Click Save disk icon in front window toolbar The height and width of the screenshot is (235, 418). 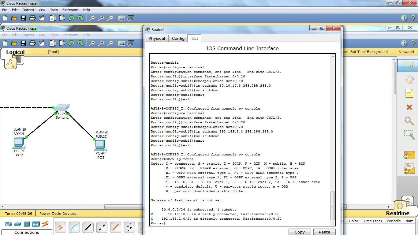(23, 43)
